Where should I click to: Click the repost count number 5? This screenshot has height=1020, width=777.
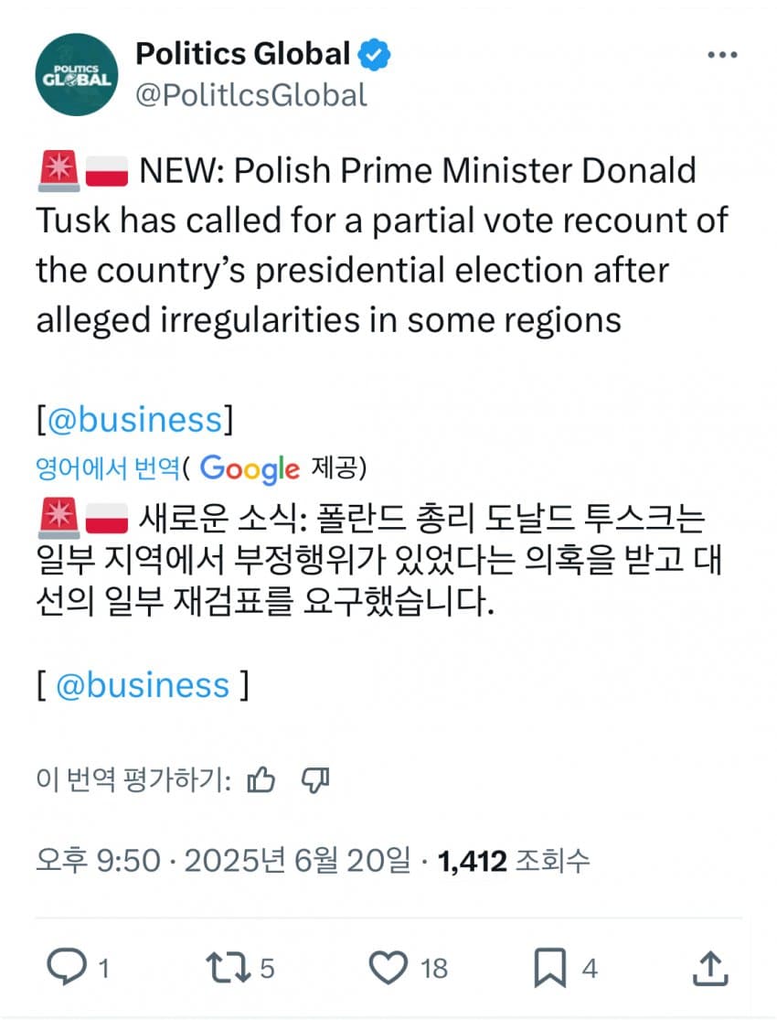click(x=267, y=968)
